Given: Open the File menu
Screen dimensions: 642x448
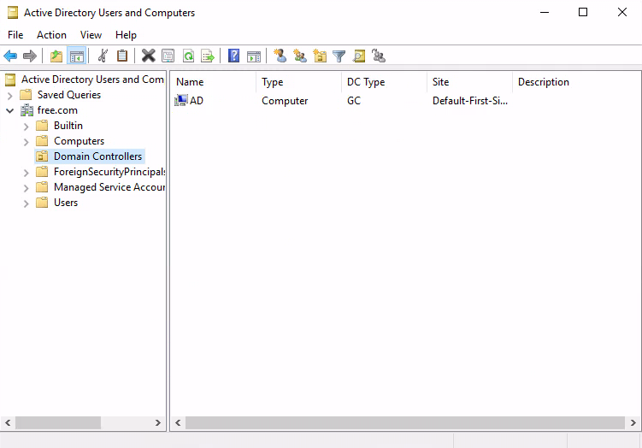Looking at the screenshot, I should 15,35.
